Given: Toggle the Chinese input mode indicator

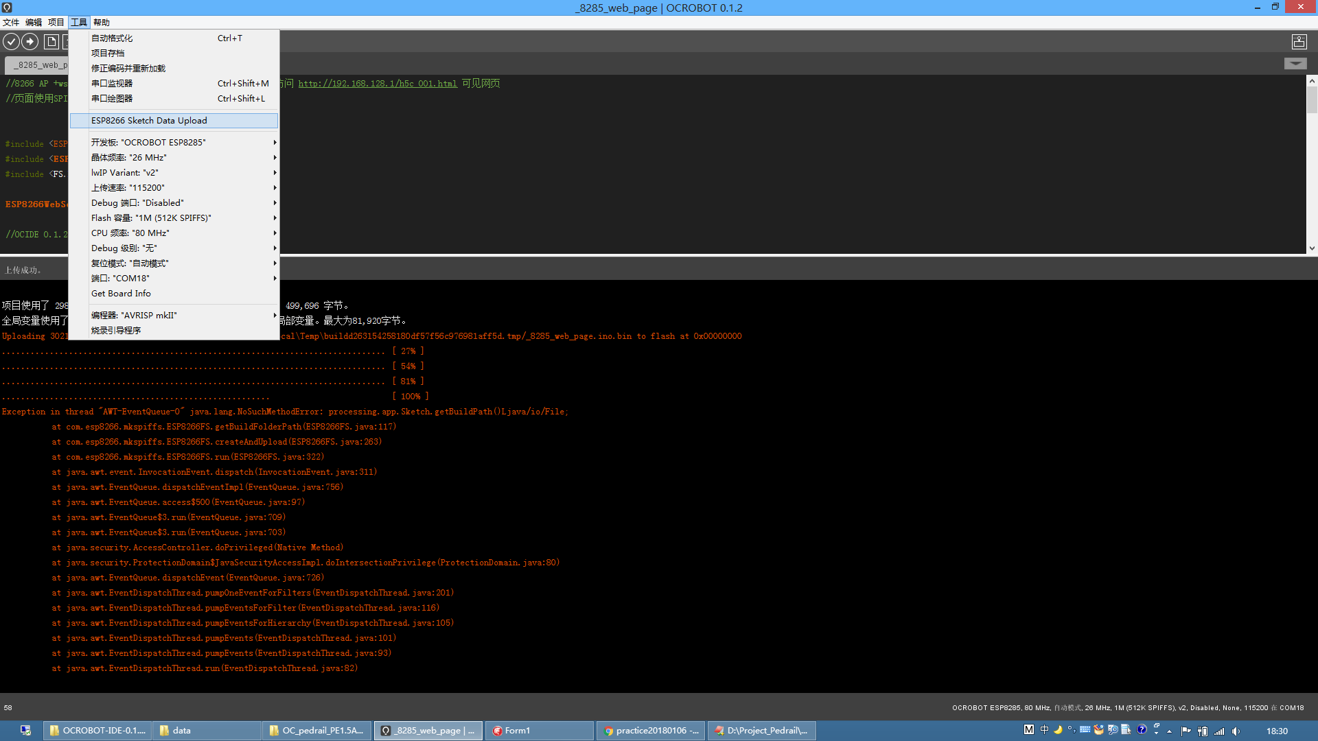Looking at the screenshot, I should click(1044, 730).
